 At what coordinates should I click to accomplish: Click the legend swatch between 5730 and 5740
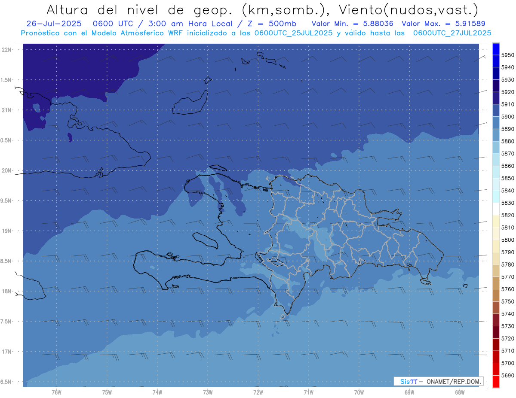(496, 320)
